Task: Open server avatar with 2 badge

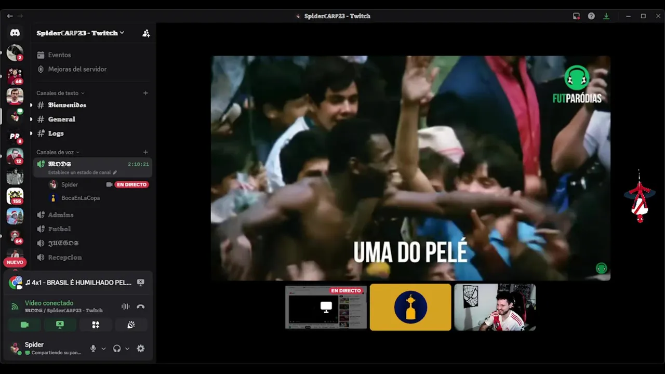Action: click(x=15, y=53)
